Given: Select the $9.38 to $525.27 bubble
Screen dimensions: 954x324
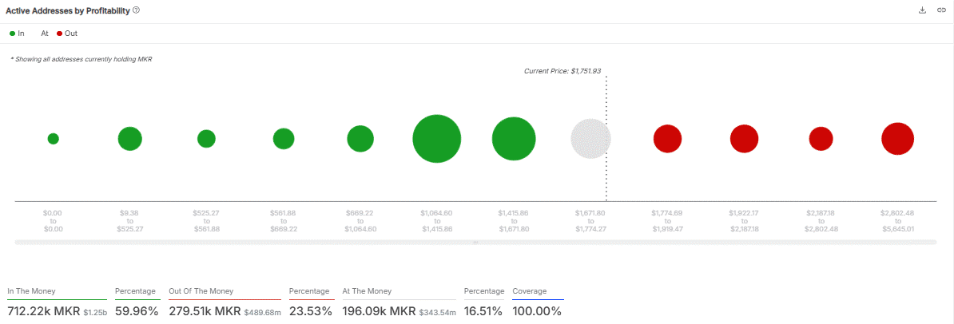Looking at the screenshot, I should (x=129, y=139).
